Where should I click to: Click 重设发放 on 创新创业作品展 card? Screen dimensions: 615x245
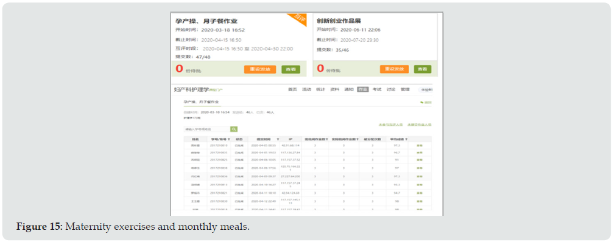[x=394, y=69]
